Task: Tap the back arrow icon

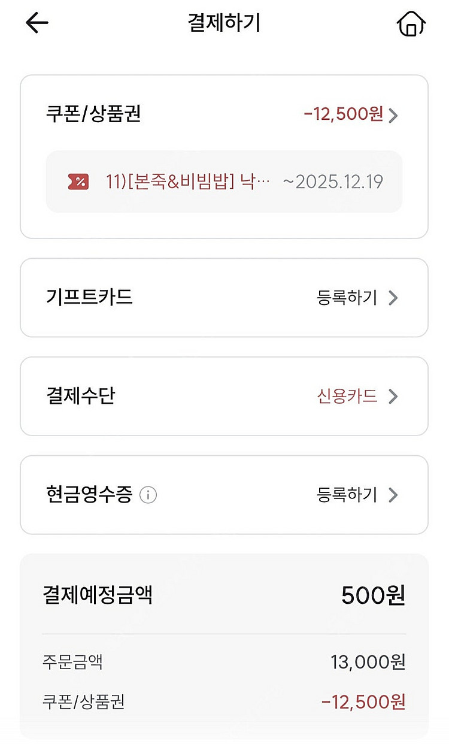Action: [37, 23]
